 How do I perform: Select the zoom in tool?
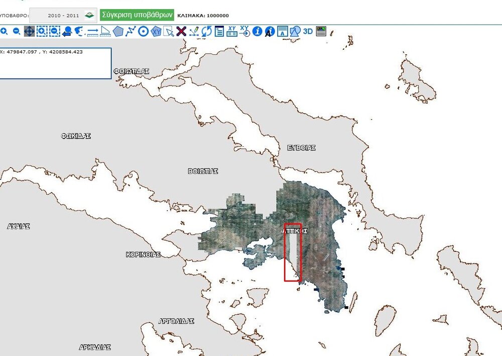5,31
